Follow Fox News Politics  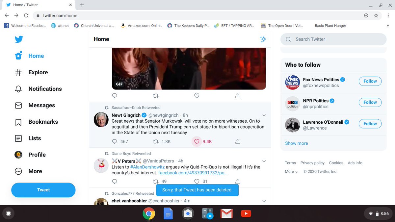click(x=370, y=81)
